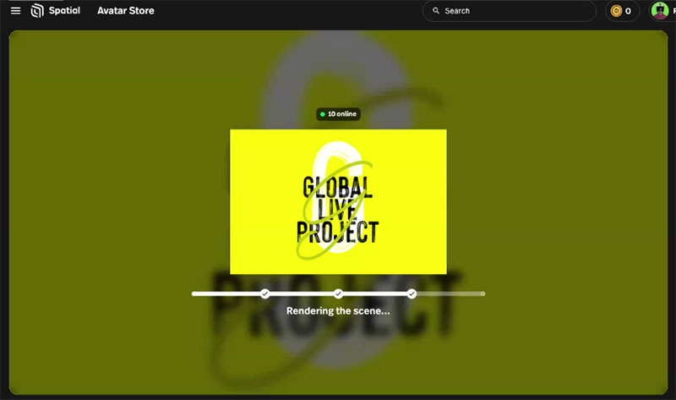Viewport: 676px width, 400px height.
Task: Click the second loading progress checkpoint
Action: tap(339, 293)
